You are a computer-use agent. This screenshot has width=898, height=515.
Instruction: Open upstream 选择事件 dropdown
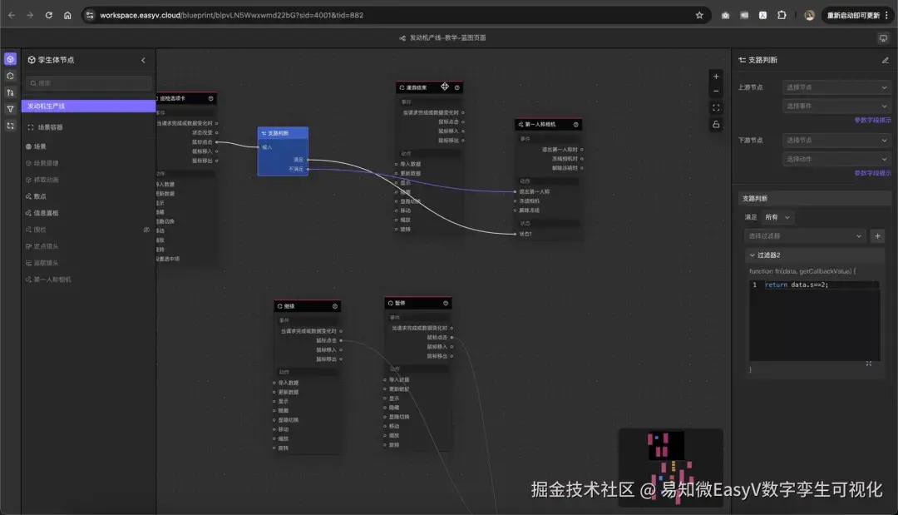pos(836,106)
